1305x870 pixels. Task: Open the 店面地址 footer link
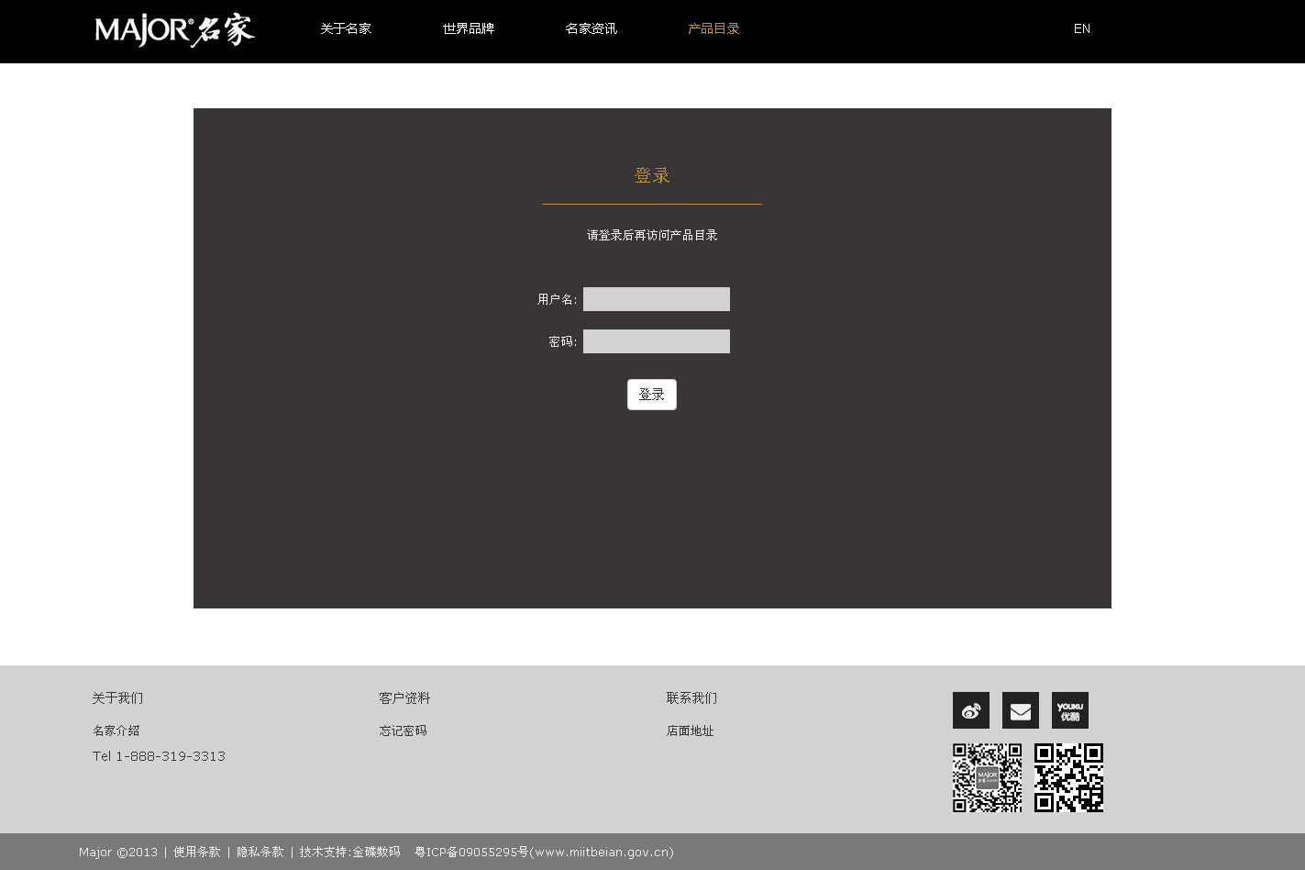(690, 731)
